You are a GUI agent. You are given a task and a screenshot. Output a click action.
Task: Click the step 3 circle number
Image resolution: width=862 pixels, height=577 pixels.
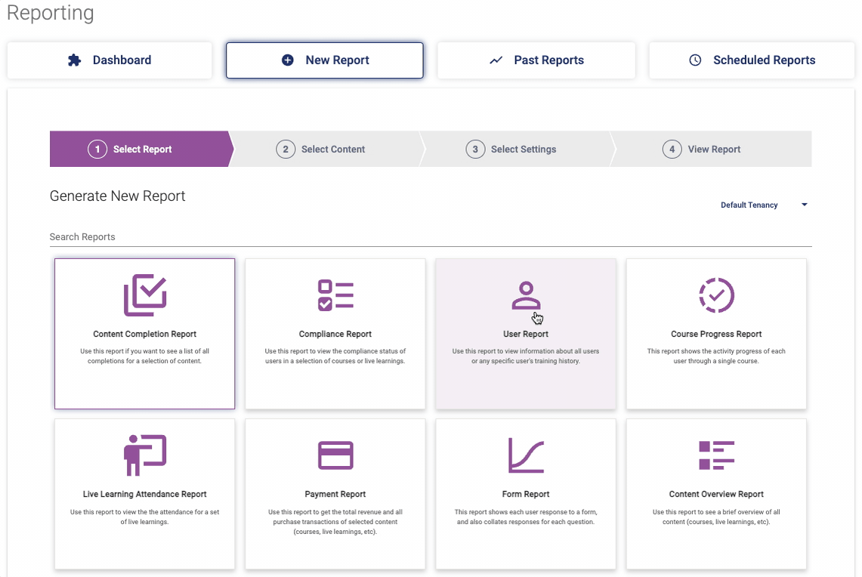pos(475,149)
